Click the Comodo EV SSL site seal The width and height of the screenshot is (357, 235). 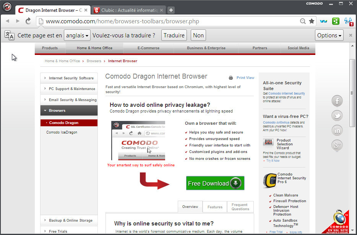(x=337, y=222)
